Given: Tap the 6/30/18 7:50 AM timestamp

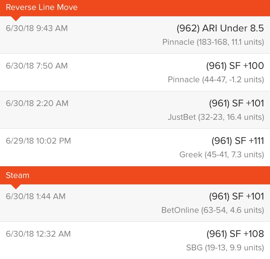Looking at the screenshot, I should coord(37,66).
